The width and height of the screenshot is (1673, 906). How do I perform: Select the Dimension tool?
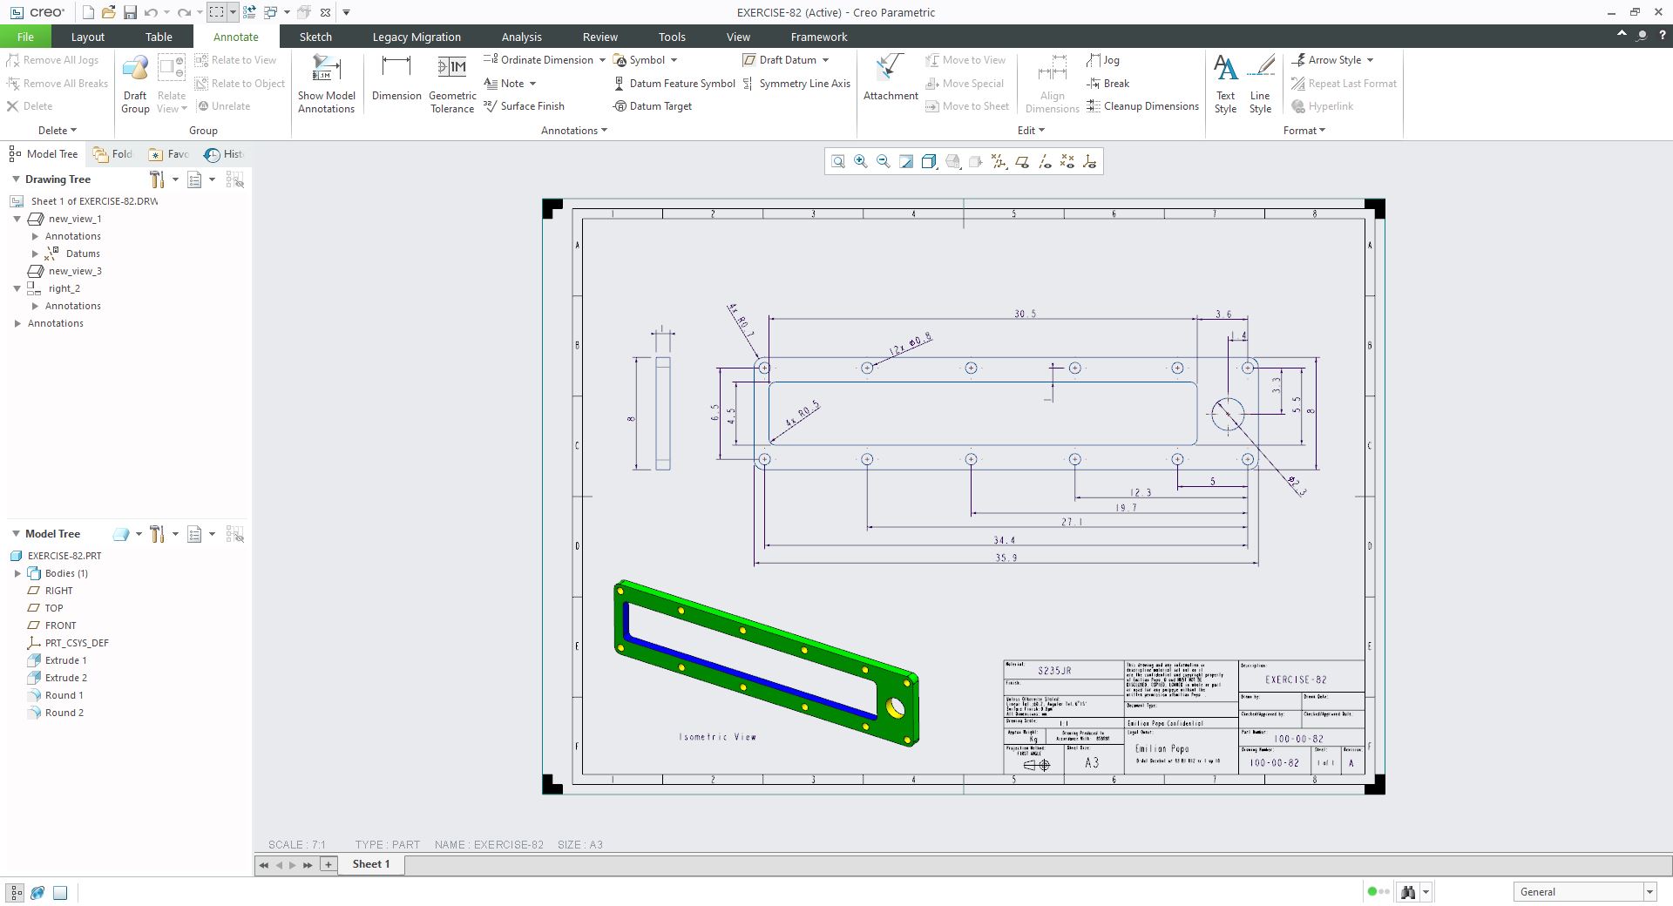pos(396,78)
